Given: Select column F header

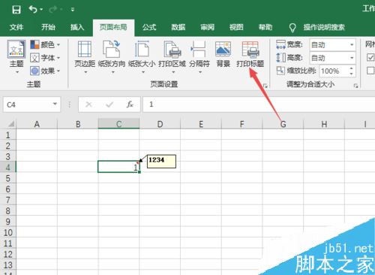Looking at the screenshot, I should tap(241, 124).
